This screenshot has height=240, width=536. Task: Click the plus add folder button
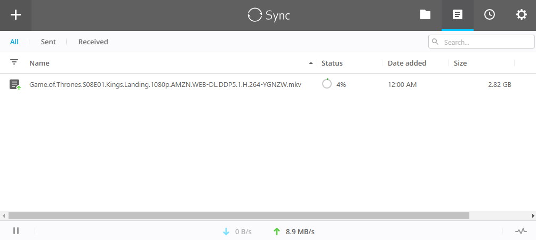[15, 15]
